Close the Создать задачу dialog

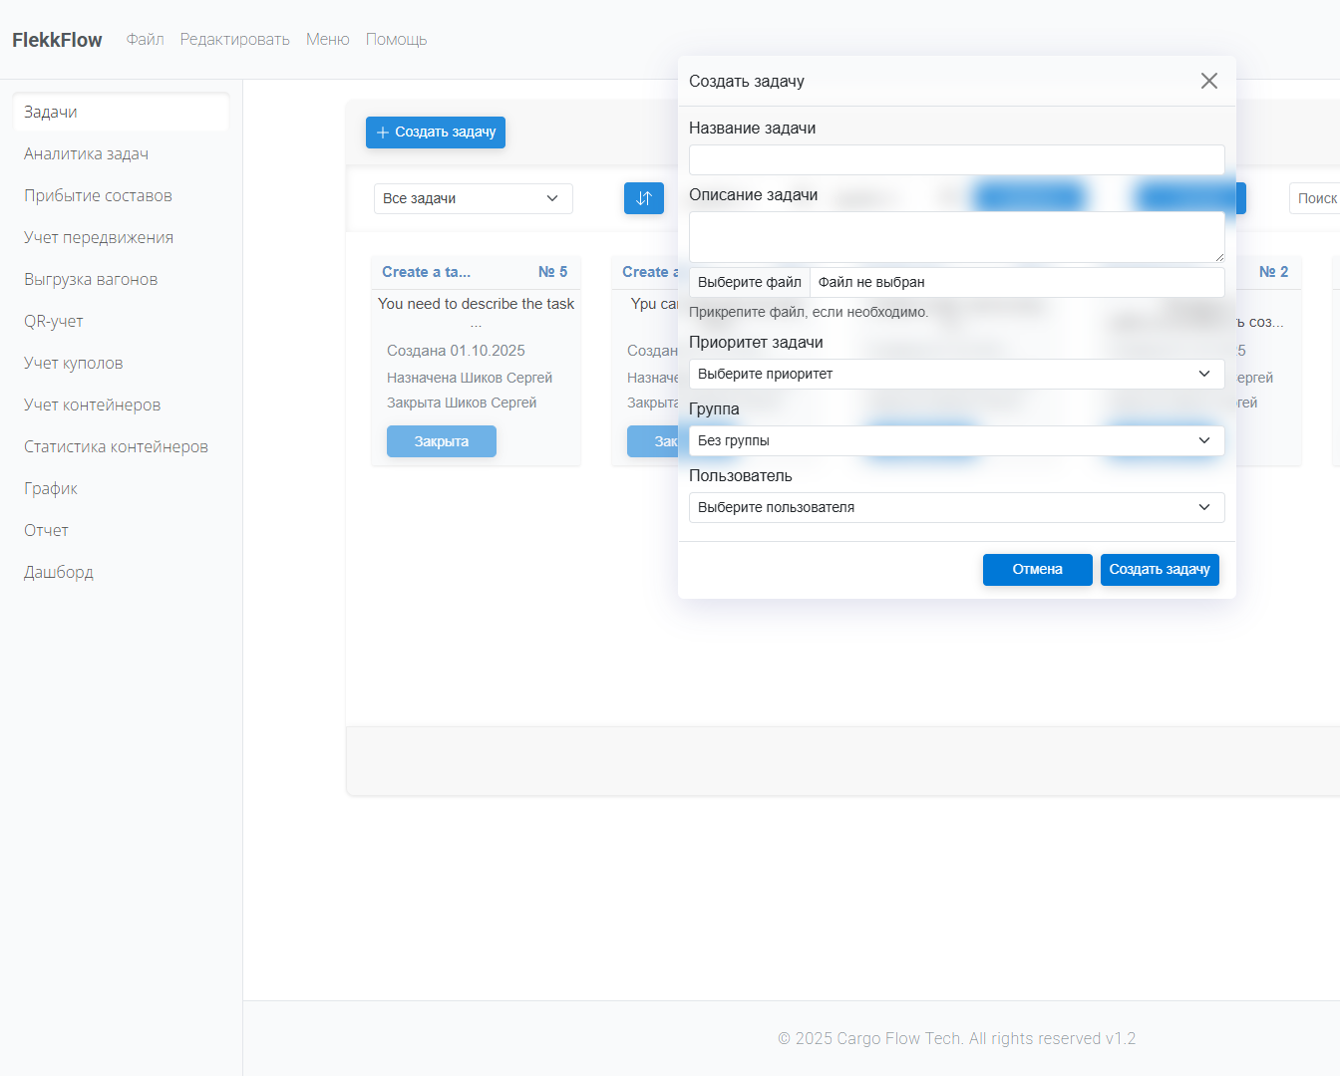(1208, 81)
